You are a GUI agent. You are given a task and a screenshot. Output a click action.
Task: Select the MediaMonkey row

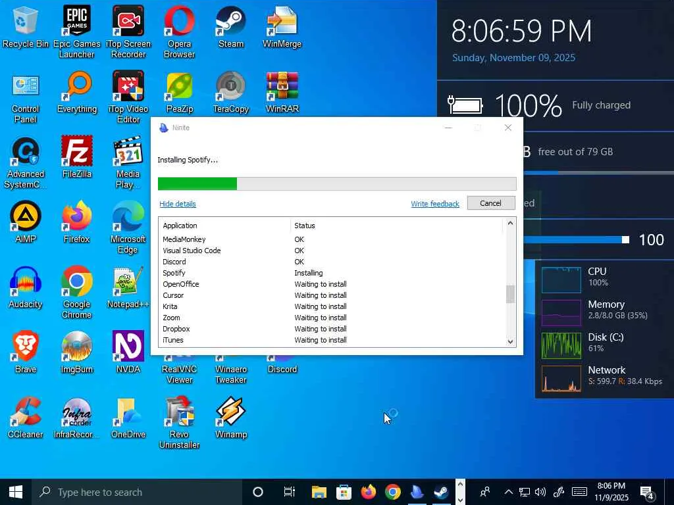332,239
